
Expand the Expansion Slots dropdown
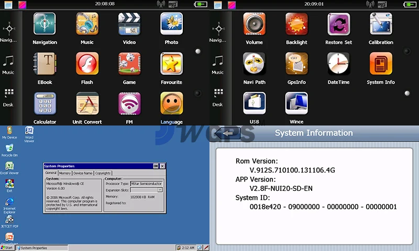coord(160,190)
